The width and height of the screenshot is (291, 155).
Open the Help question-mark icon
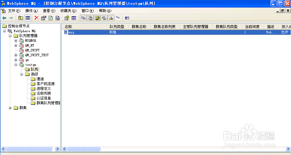(x=67, y=18)
